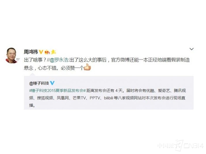Open the #锤子科技2015夏季新品发布会# hashtag

coord(57,91)
